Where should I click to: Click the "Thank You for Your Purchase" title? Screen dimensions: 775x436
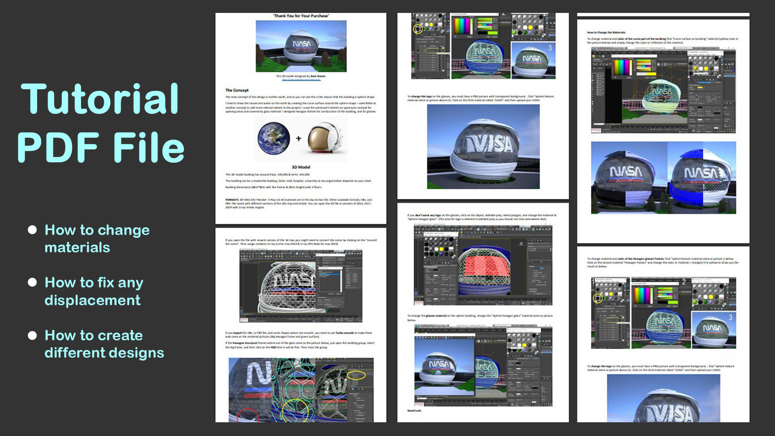tap(301, 16)
